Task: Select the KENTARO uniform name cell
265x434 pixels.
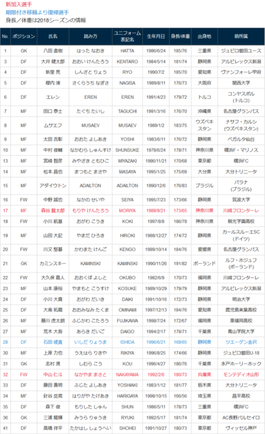Action: click(x=127, y=62)
